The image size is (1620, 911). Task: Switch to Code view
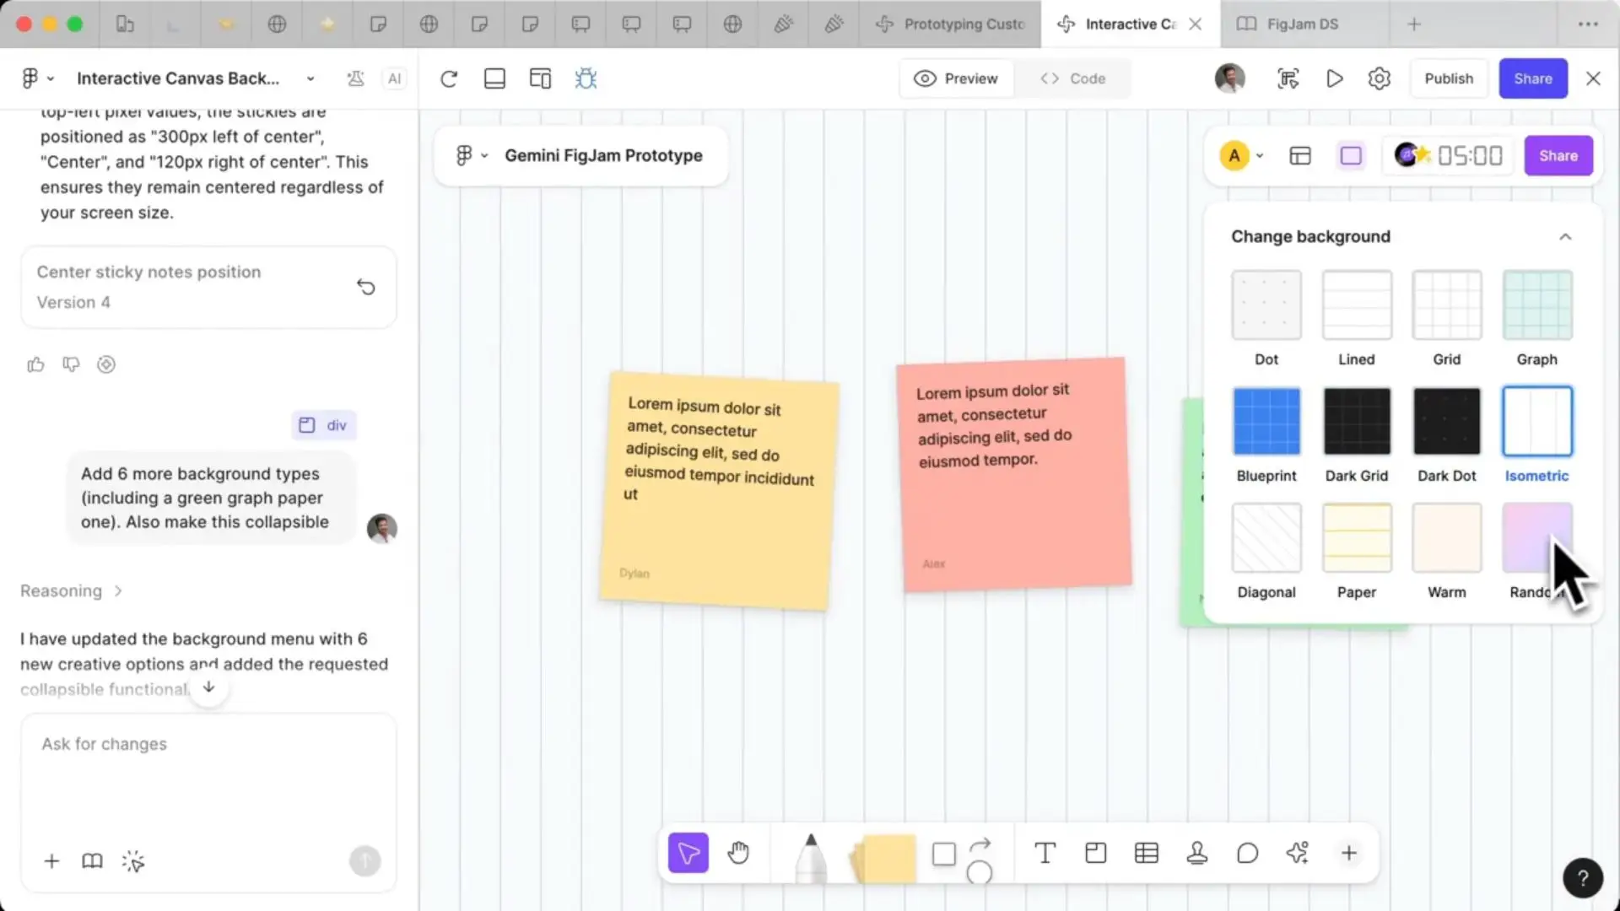1072,78
